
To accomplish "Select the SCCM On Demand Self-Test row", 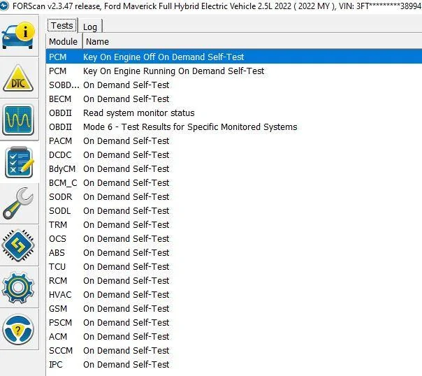I will point(234,351).
